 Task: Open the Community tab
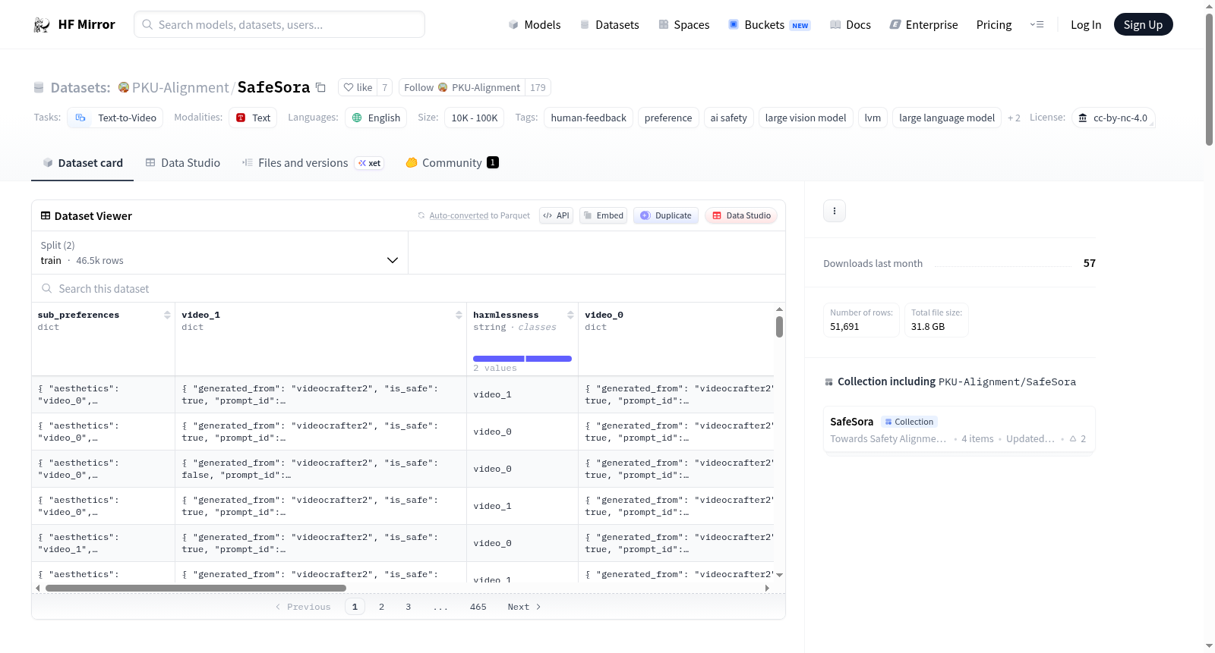coord(452,163)
